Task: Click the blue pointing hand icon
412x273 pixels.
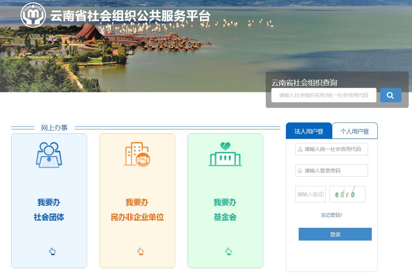Action: 52,251
